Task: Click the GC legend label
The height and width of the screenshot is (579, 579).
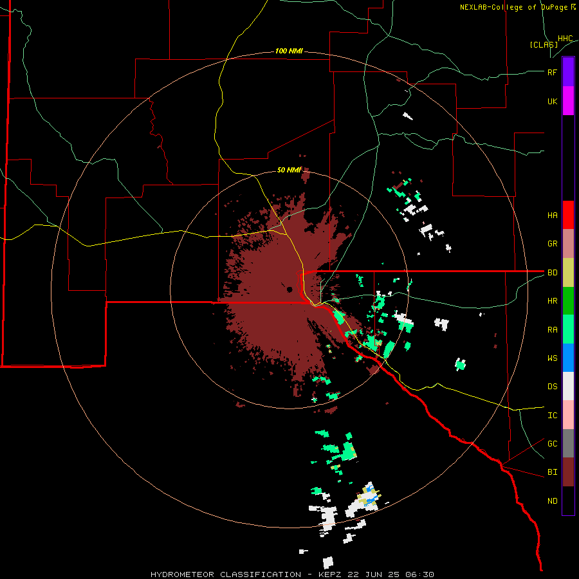Action: (552, 444)
